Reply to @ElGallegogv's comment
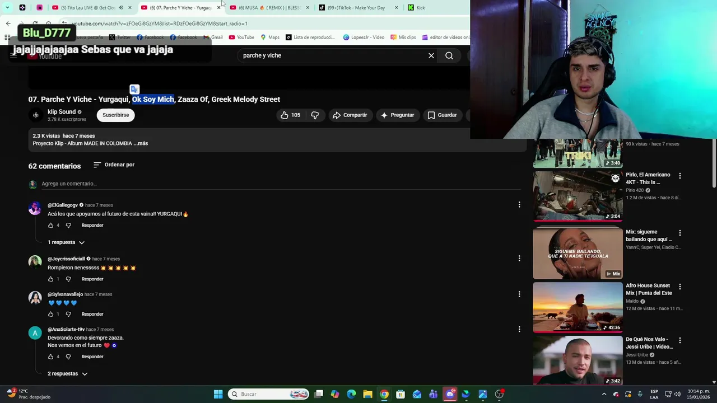Viewport: 717px width, 403px height. pos(92,225)
